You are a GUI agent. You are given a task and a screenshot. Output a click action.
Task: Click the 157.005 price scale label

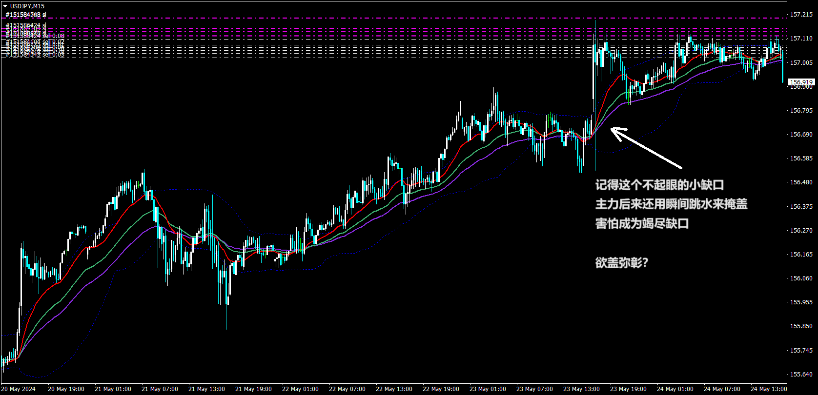point(800,62)
